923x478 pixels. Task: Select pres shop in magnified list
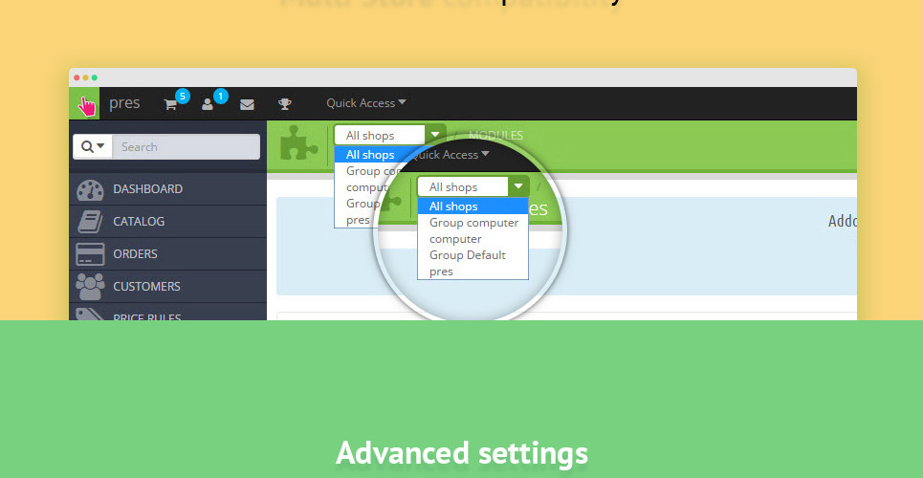(x=441, y=272)
